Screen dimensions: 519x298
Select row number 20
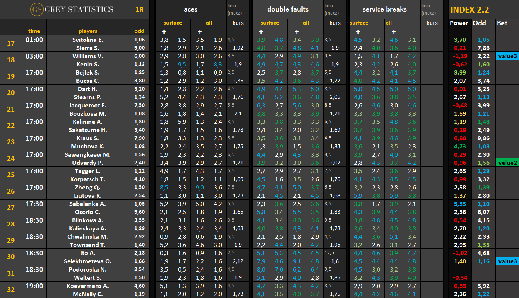click(11, 93)
